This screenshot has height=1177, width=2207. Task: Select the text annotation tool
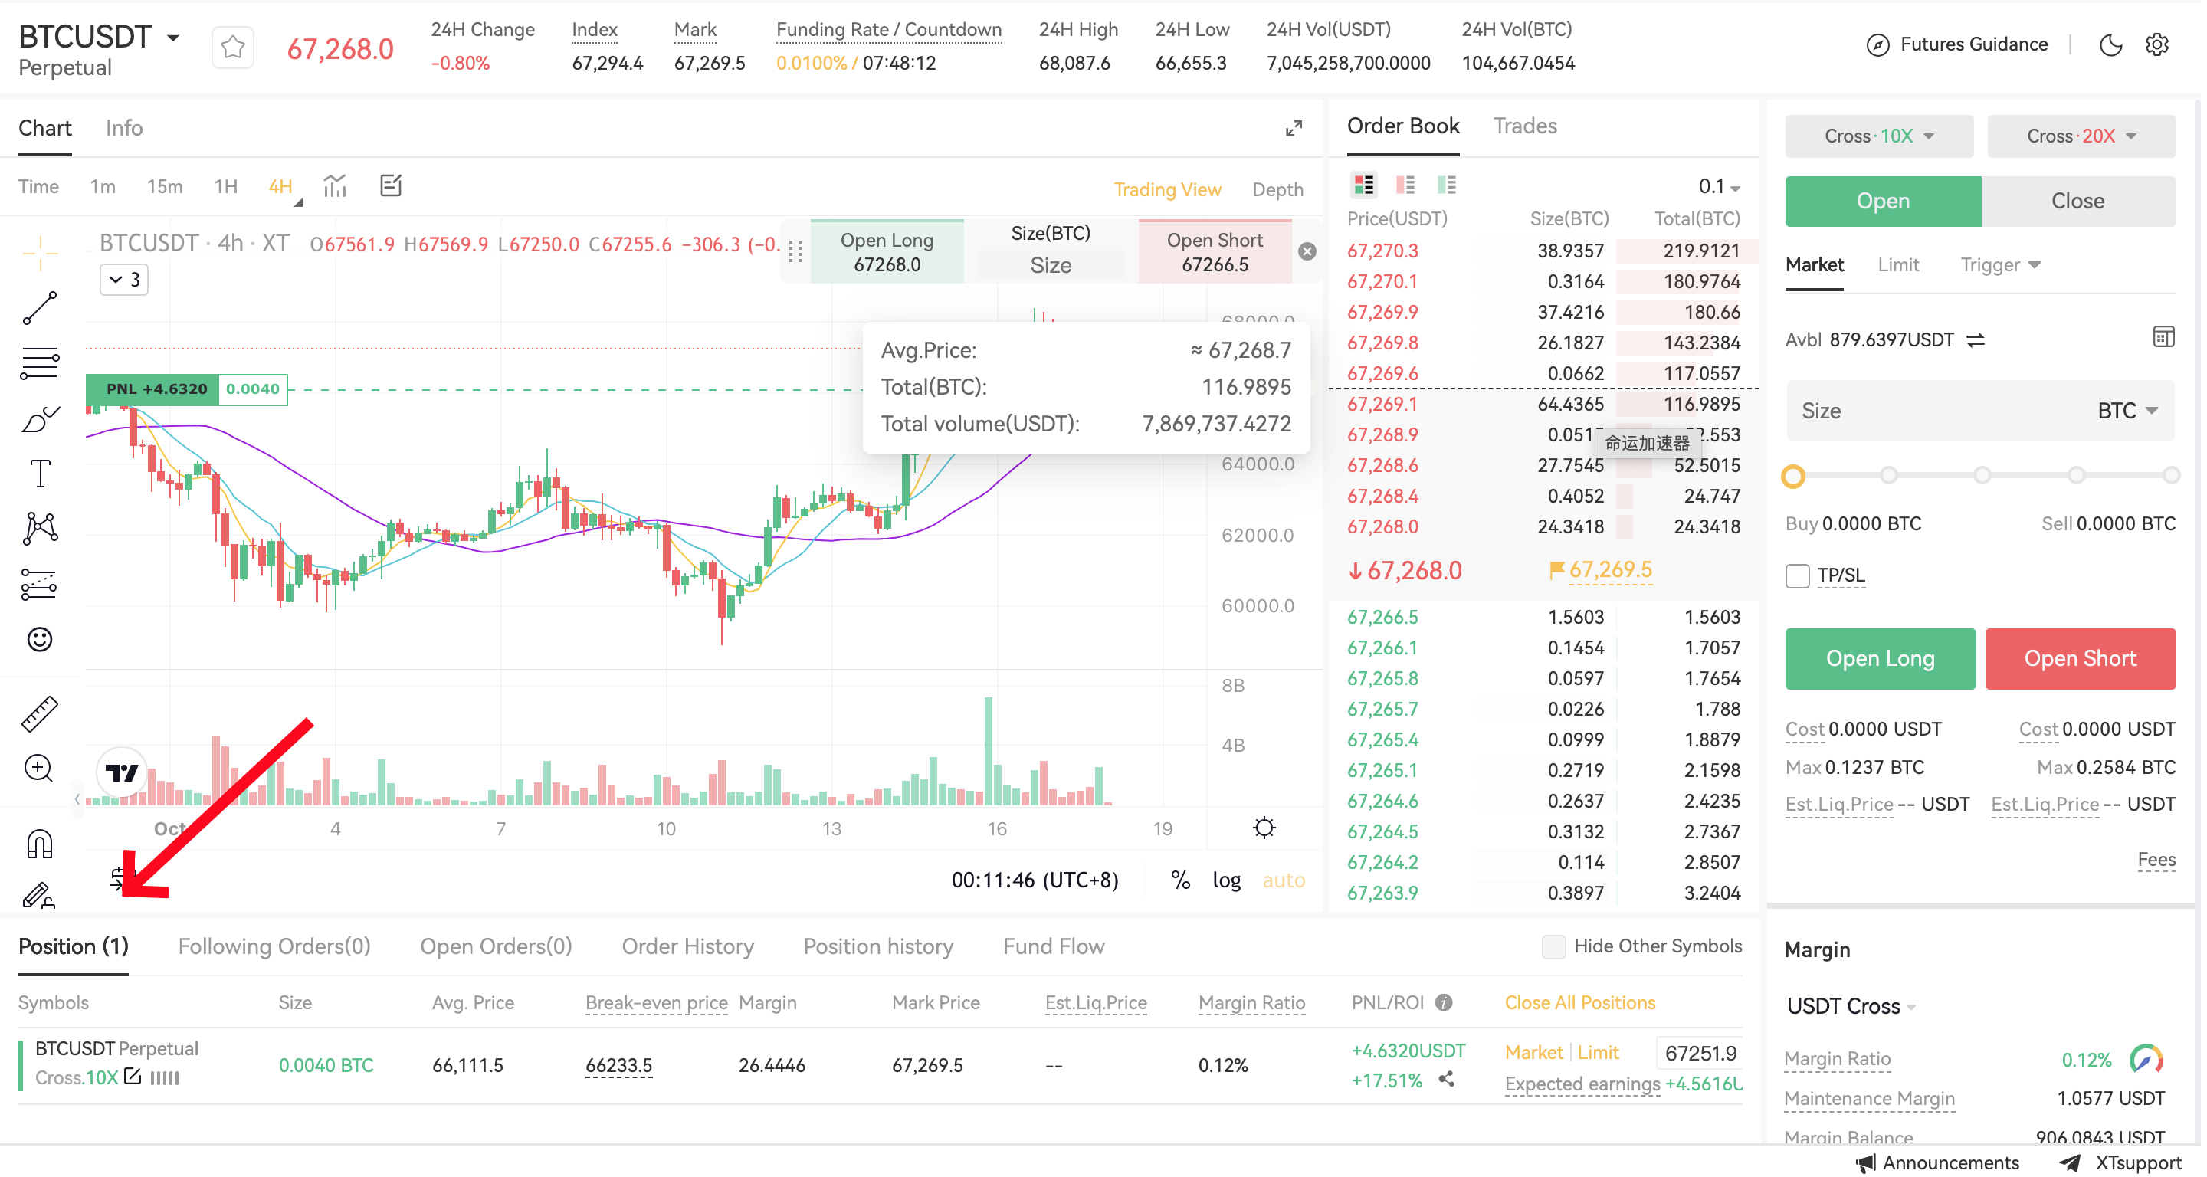click(x=39, y=474)
